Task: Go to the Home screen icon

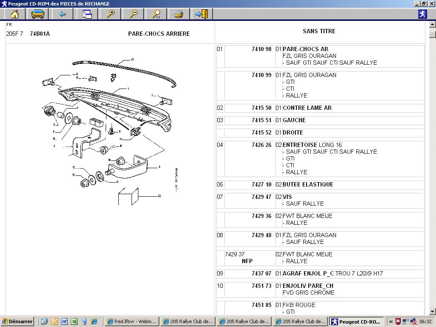Action: [14, 14]
